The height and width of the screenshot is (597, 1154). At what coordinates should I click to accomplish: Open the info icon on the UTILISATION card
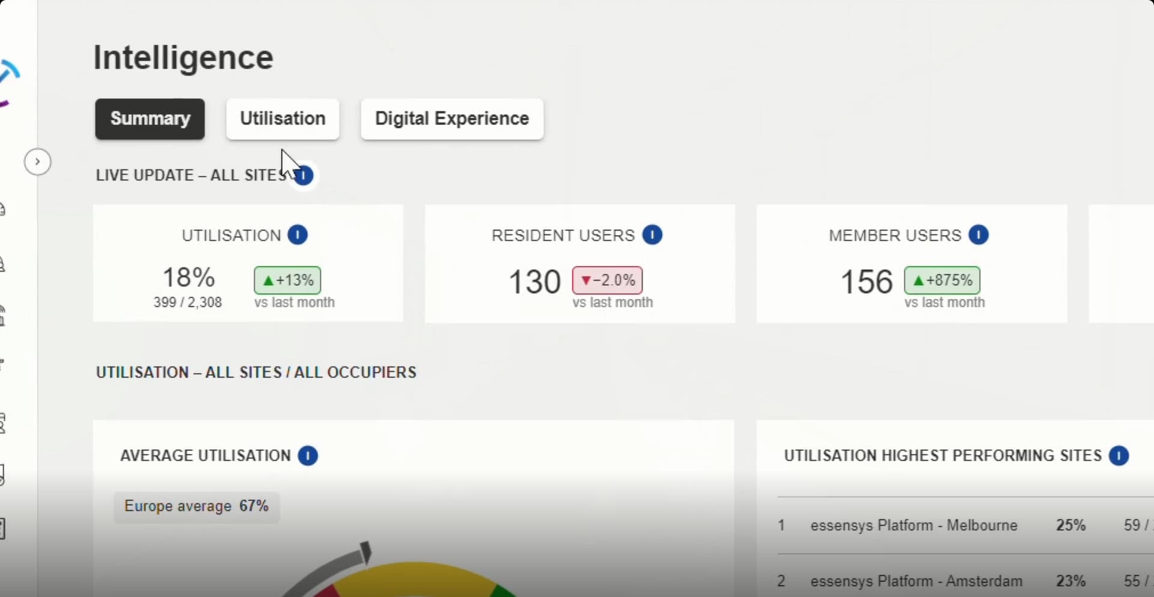pyautogui.click(x=299, y=235)
